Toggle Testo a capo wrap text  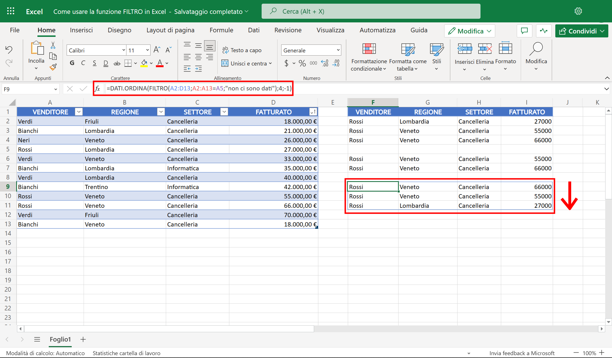point(242,50)
